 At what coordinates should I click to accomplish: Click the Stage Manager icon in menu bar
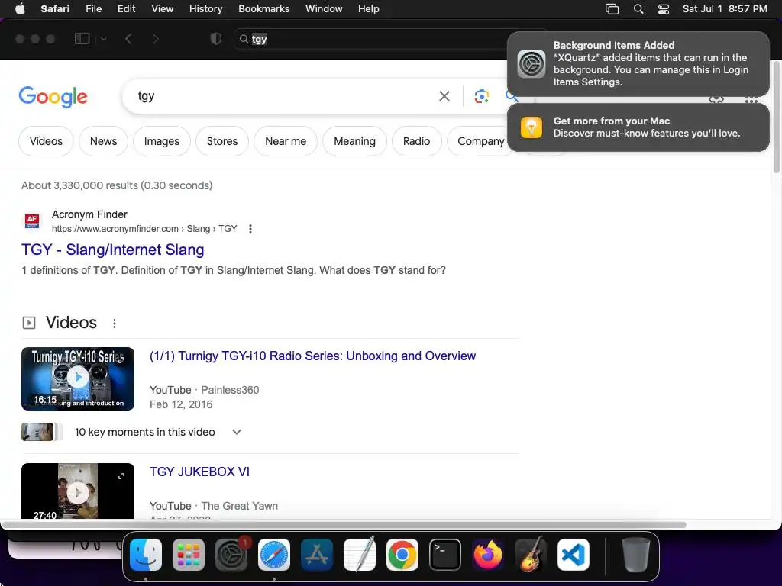coord(612,9)
